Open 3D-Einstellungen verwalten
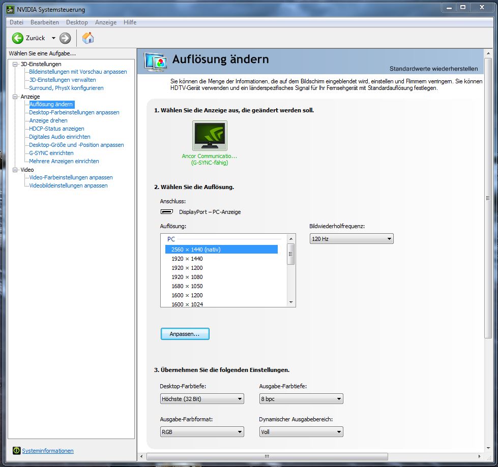 point(63,80)
